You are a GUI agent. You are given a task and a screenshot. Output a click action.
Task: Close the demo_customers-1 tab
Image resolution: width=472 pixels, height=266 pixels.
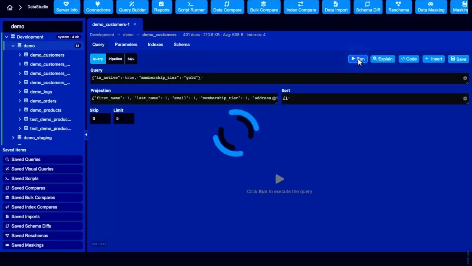point(135,24)
